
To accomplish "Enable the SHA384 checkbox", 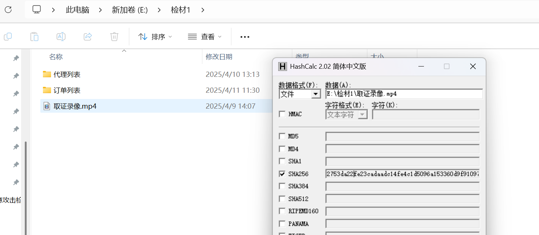I will (x=282, y=186).
